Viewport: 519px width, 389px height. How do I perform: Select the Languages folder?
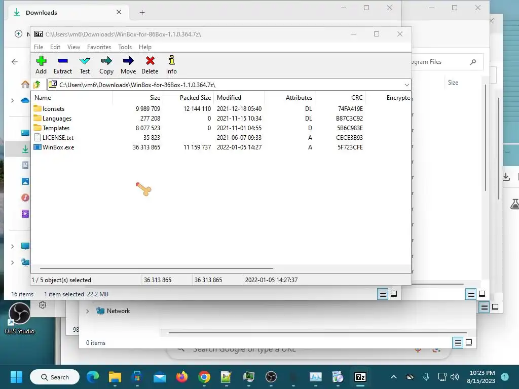click(x=57, y=119)
